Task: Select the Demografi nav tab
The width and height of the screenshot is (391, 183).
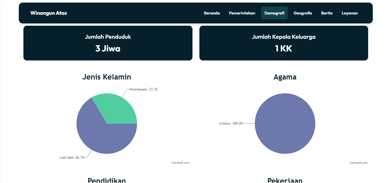Action: [274, 13]
